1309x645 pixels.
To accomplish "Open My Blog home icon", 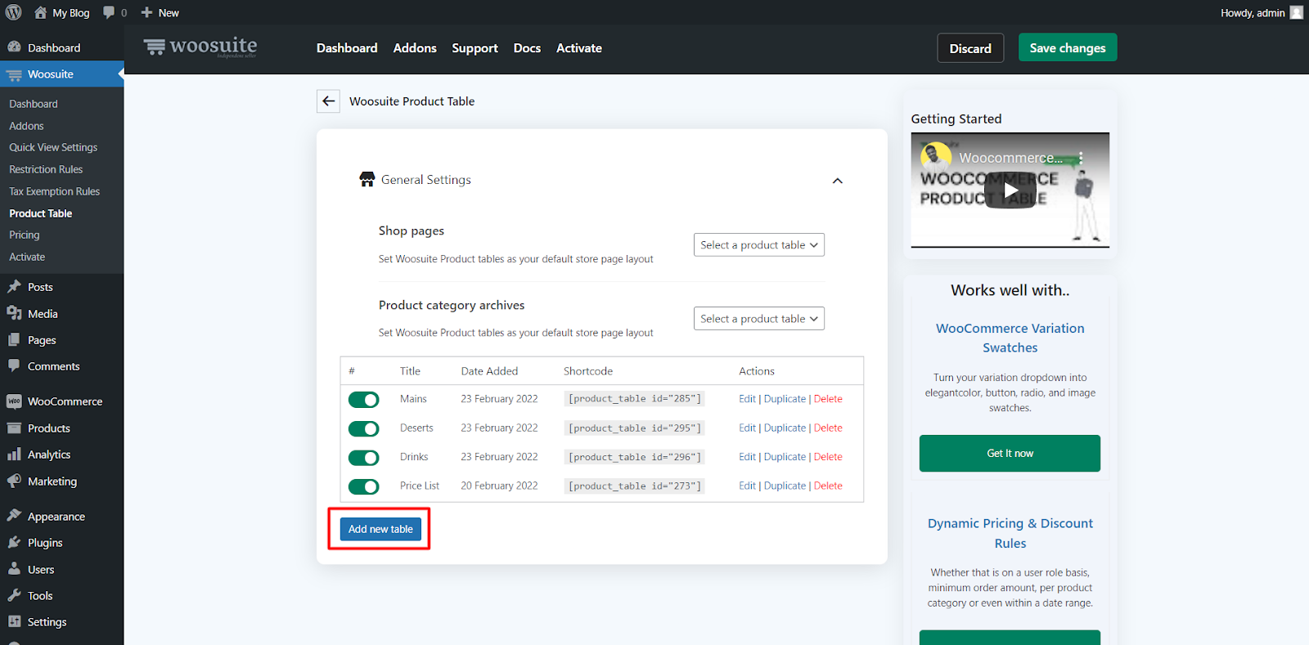I will click(40, 12).
